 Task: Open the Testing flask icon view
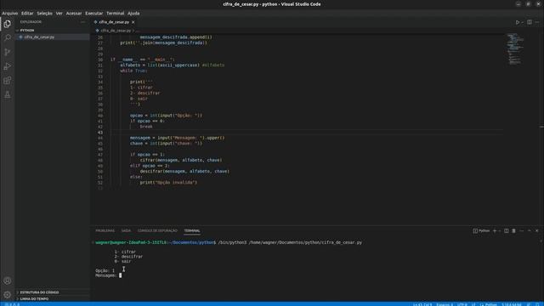tap(8, 94)
